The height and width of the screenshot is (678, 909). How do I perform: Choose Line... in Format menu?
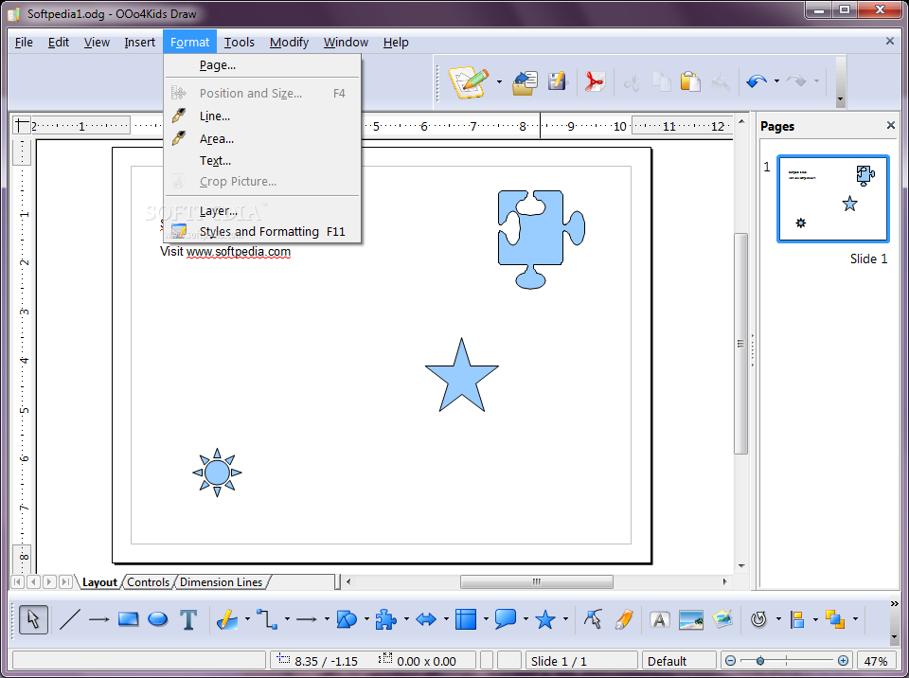coord(262,116)
